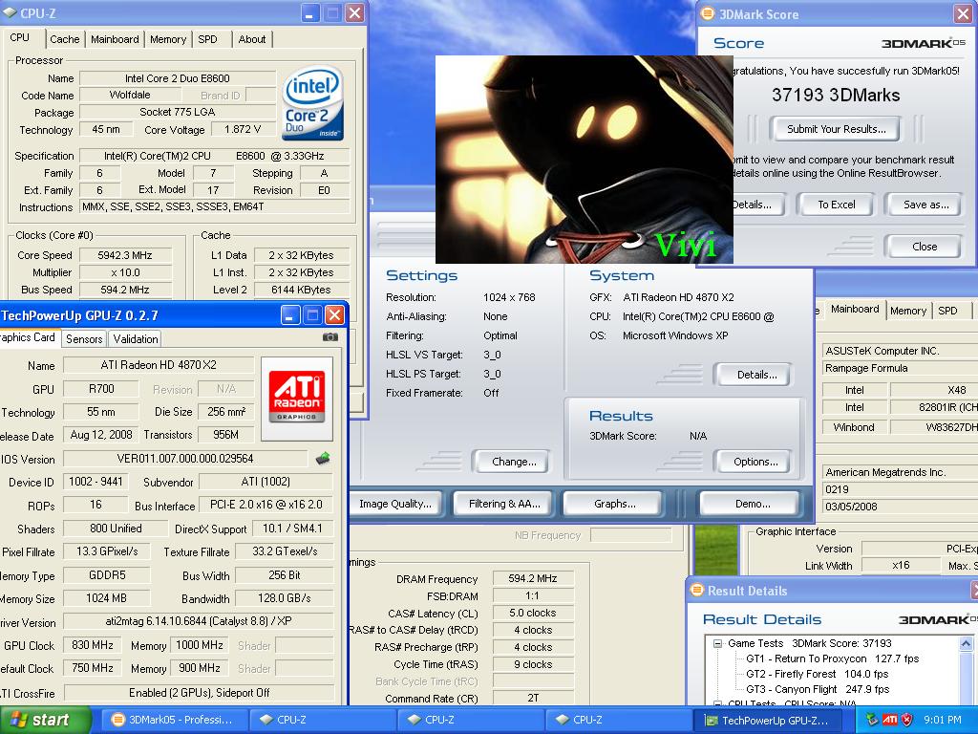Screen dimensions: 978x734
Task: Open the SPD tab in top CPU-Z window
Action: tap(207, 39)
